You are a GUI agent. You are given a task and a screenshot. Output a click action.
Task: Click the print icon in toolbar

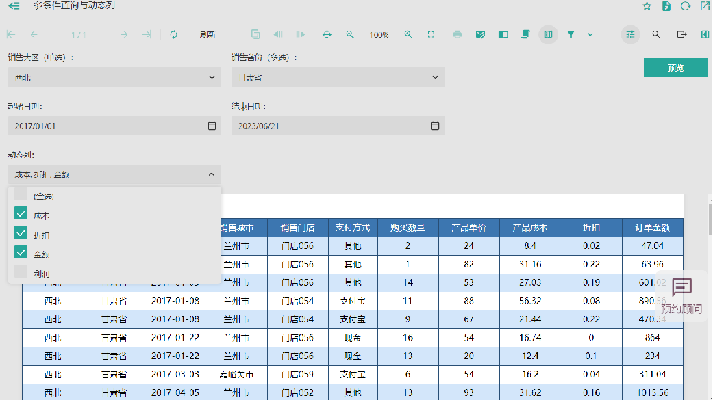click(x=458, y=34)
